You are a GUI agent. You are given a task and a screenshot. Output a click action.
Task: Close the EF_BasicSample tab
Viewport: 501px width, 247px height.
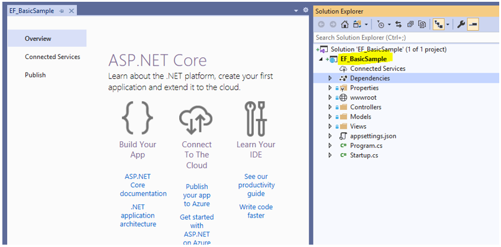(71, 11)
